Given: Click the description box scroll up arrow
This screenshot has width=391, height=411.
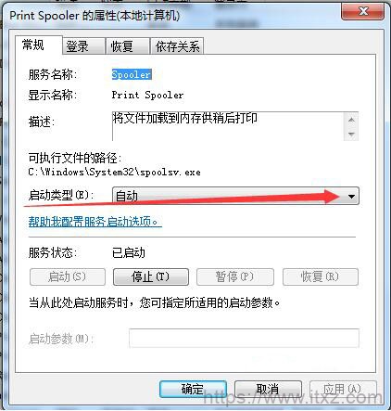Looking at the screenshot, I should pos(351,120).
